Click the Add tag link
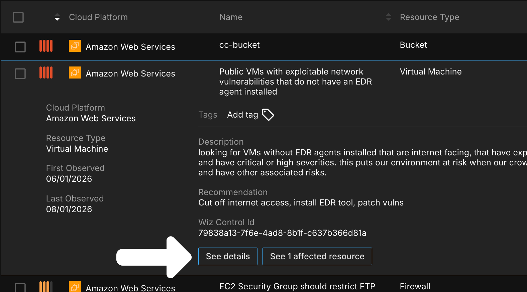The width and height of the screenshot is (527, 292). pyautogui.click(x=242, y=115)
